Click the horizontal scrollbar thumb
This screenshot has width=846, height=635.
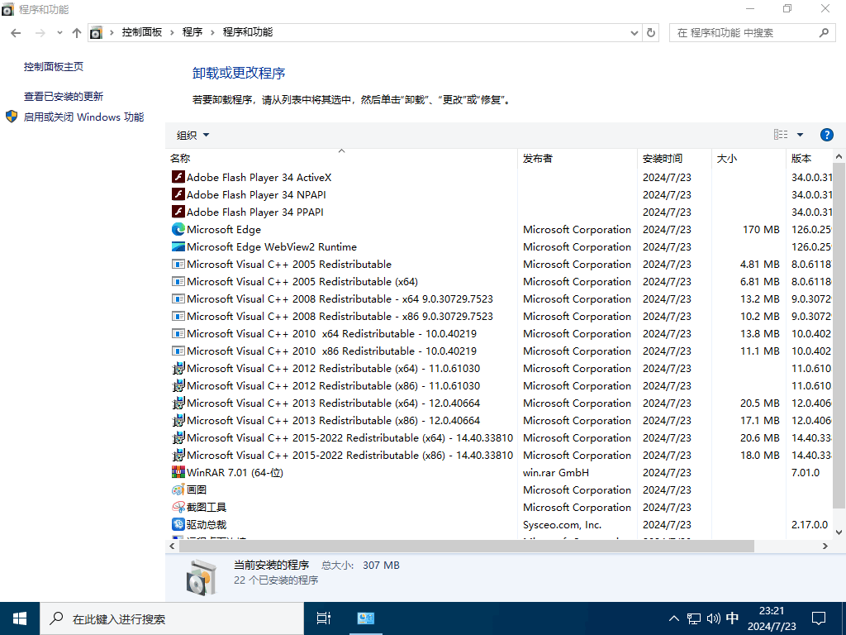point(463,547)
